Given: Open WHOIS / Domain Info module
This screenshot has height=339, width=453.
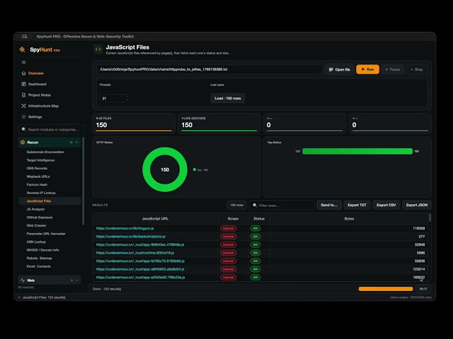Looking at the screenshot, I should pyautogui.click(x=42, y=250).
